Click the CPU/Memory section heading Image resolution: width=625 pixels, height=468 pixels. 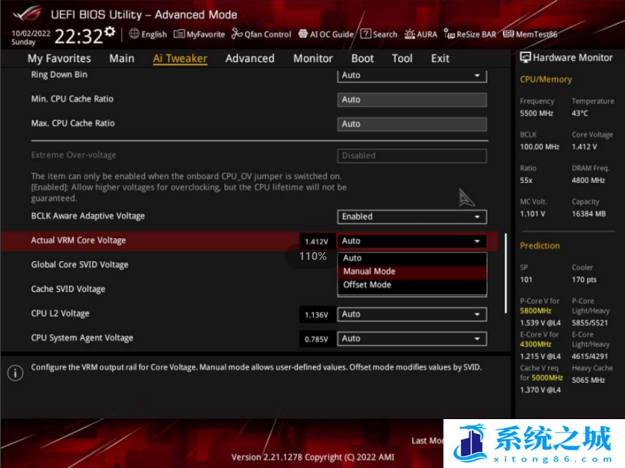pos(545,80)
